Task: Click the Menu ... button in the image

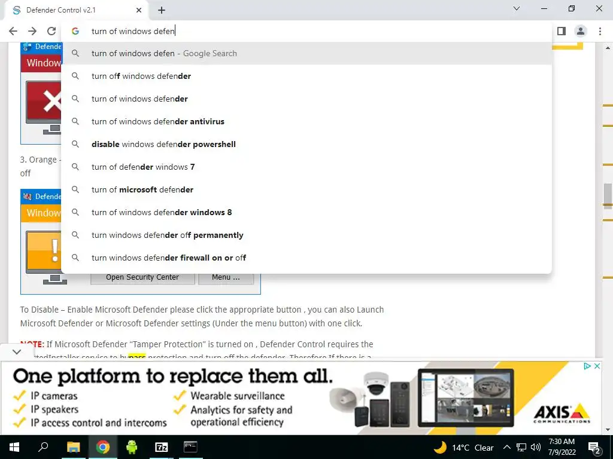Action: tap(226, 278)
